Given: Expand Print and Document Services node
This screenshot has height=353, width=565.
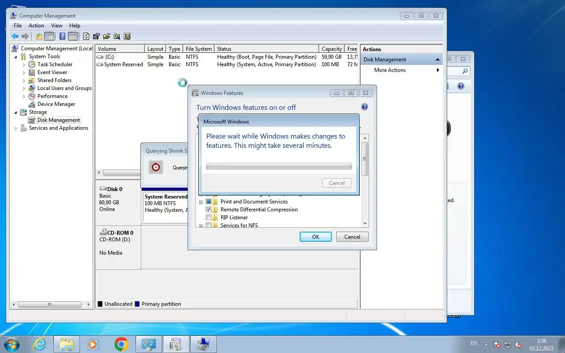Looking at the screenshot, I should (x=201, y=202).
